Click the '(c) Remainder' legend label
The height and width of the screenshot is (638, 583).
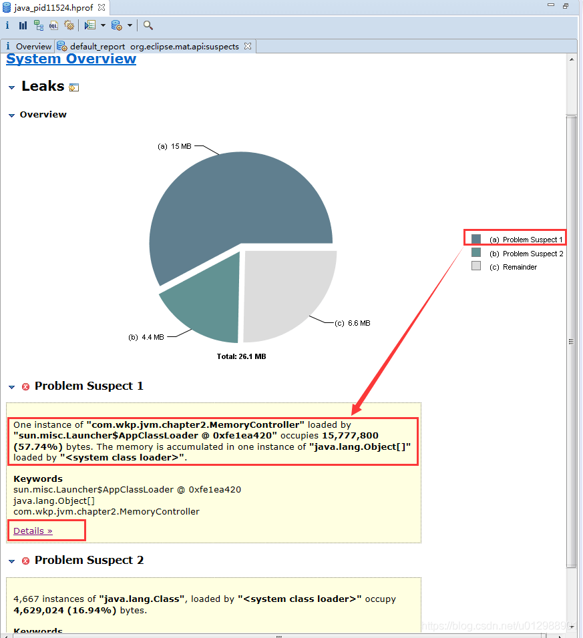click(513, 267)
